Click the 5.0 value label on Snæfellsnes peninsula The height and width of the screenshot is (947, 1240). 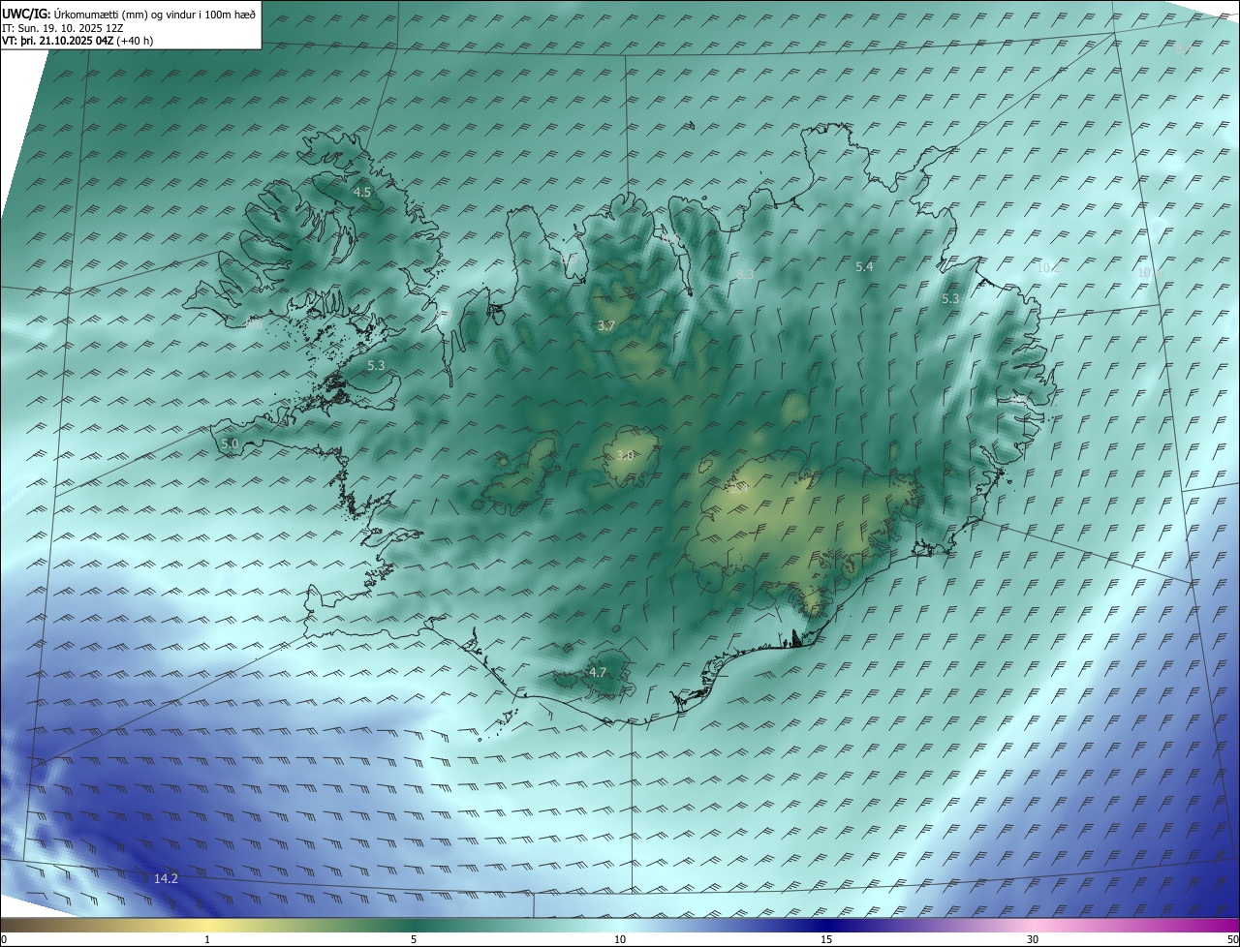click(x=230, y=444)
